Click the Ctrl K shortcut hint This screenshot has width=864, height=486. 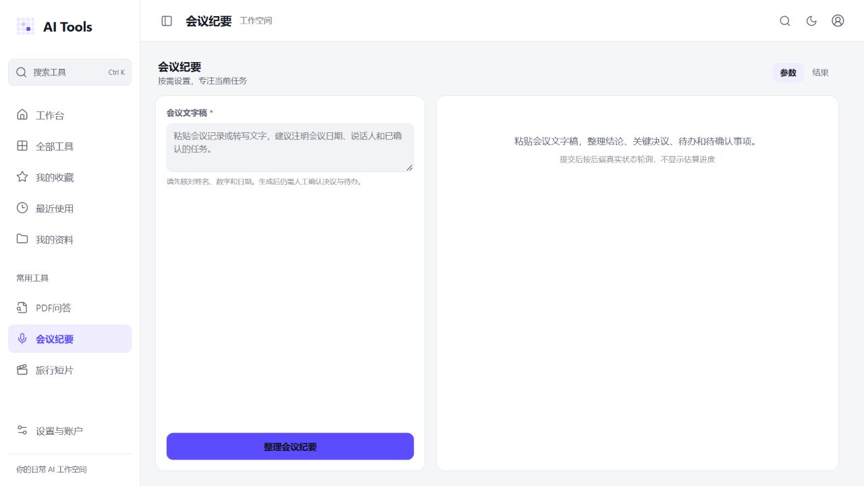[x=116, y=72]
